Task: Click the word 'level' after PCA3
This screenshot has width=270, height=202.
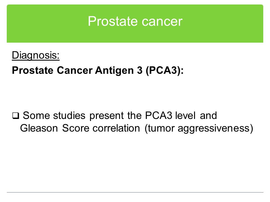Action: click(185, 115)
